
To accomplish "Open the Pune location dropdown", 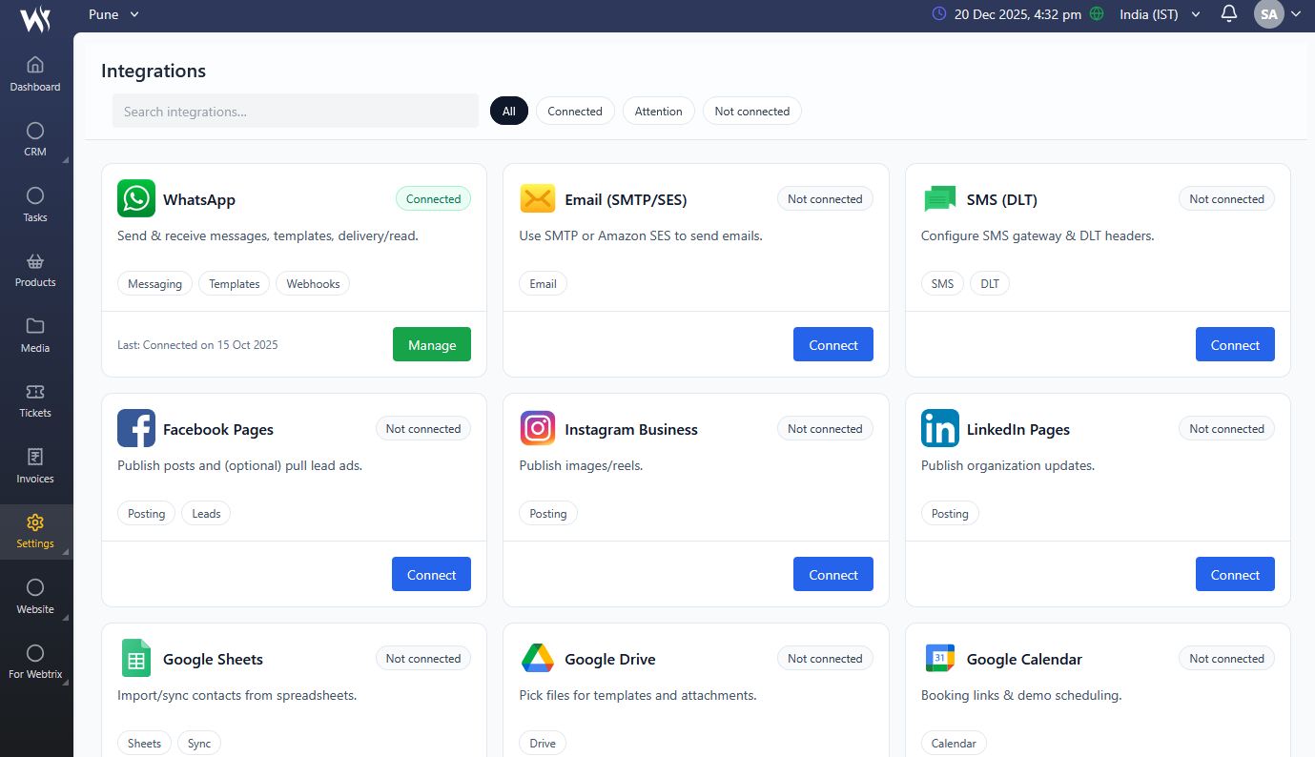I will coord(113,14).
